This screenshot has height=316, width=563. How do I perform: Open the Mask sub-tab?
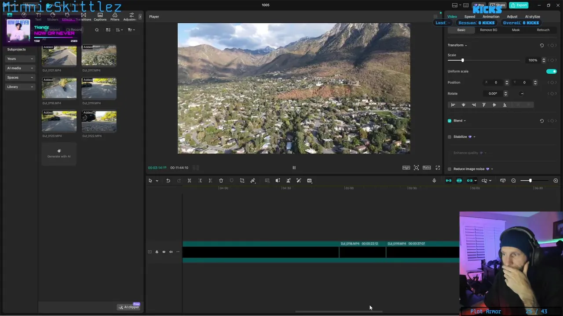coord(515,30)
